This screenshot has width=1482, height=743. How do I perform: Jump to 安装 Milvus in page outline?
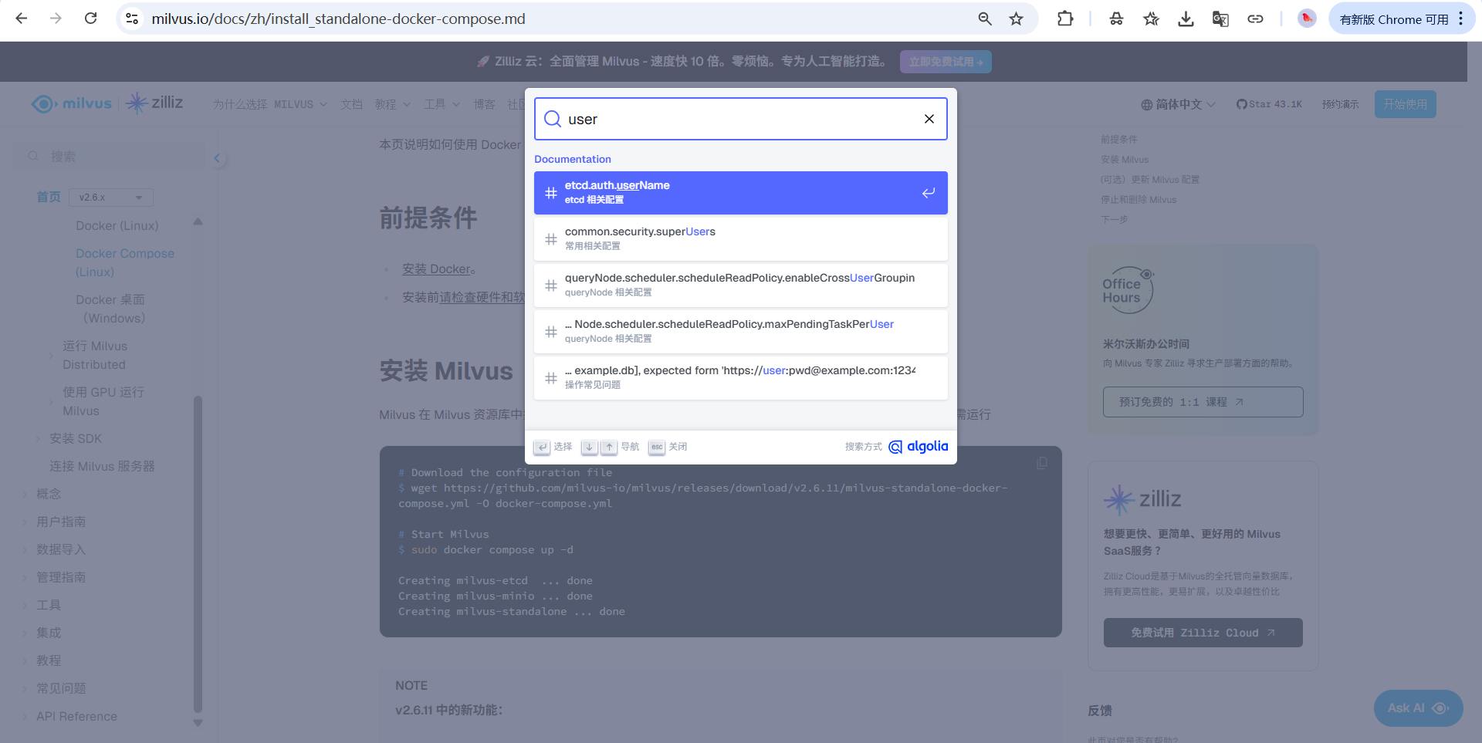1124,160
